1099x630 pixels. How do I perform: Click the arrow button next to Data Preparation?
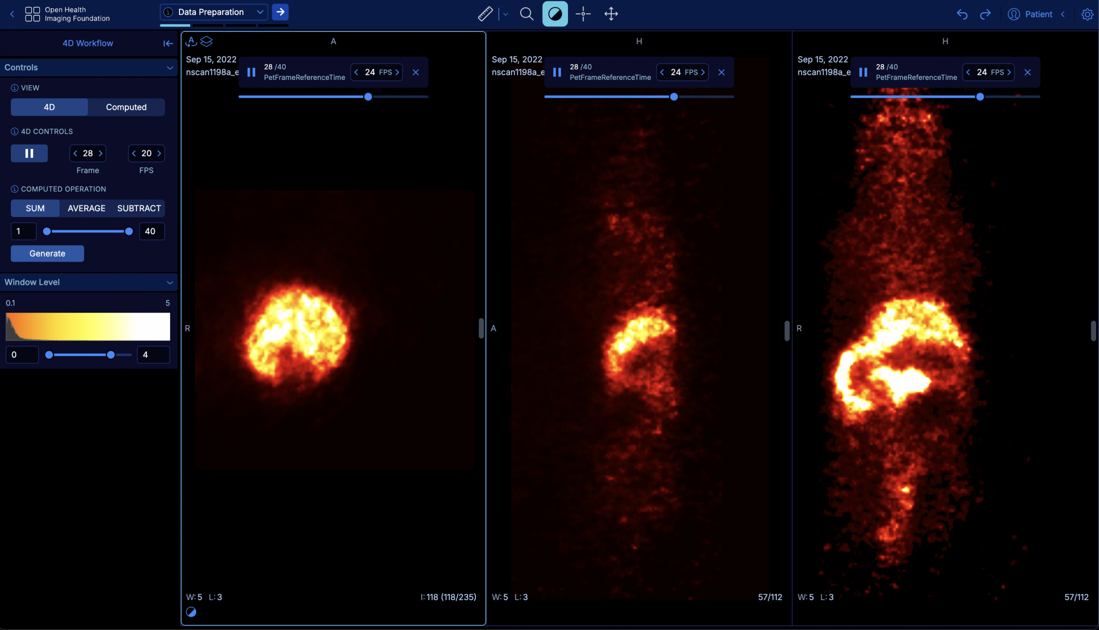point(280,12)
